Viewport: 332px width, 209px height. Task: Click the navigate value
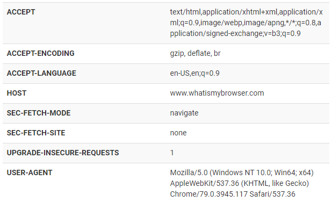coord(184,113)
